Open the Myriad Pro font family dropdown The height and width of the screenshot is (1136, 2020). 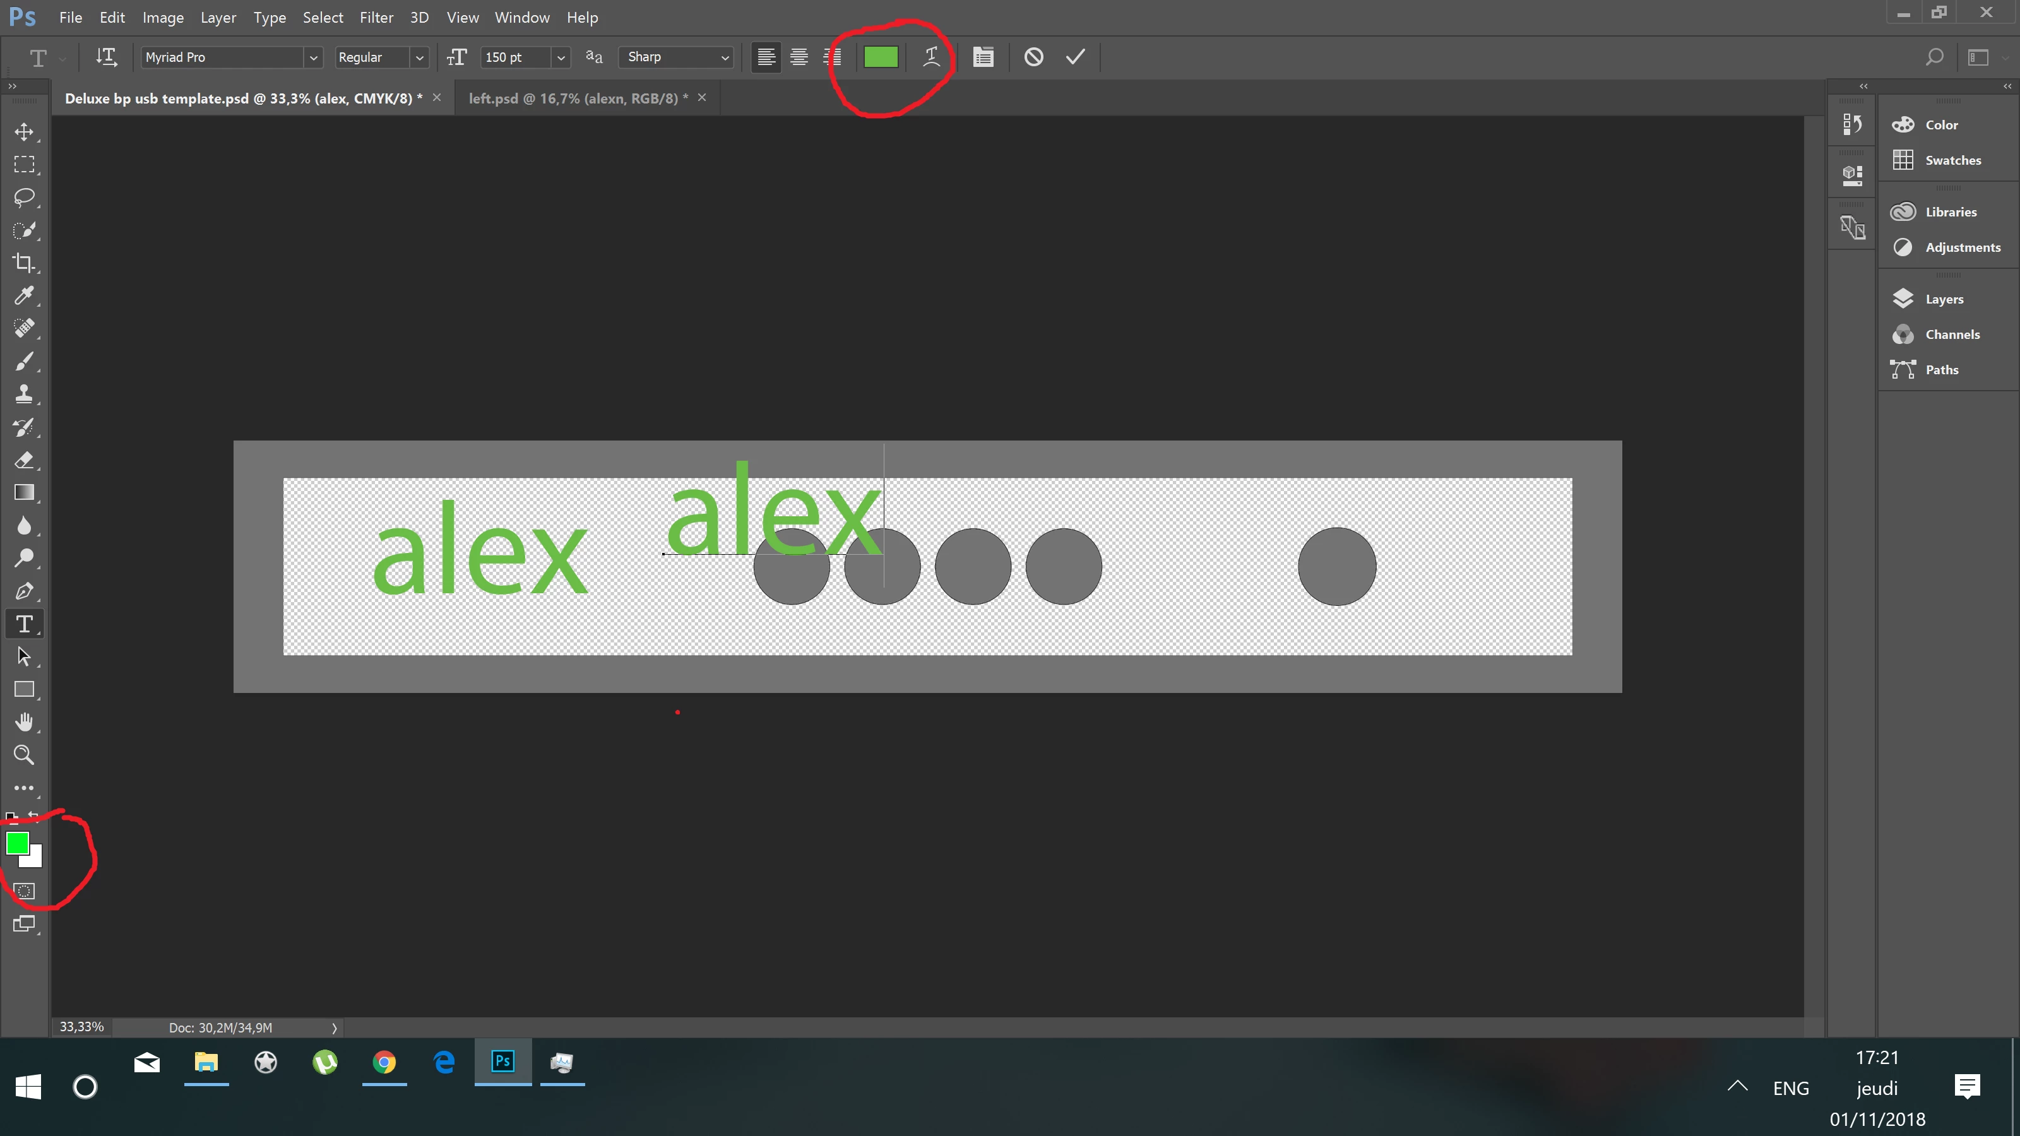[313, 57]
